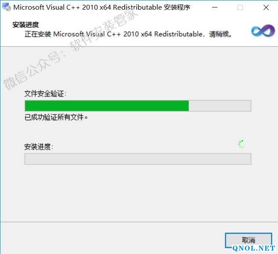Click the window title text in the title bar

click(x=102, y=7)
